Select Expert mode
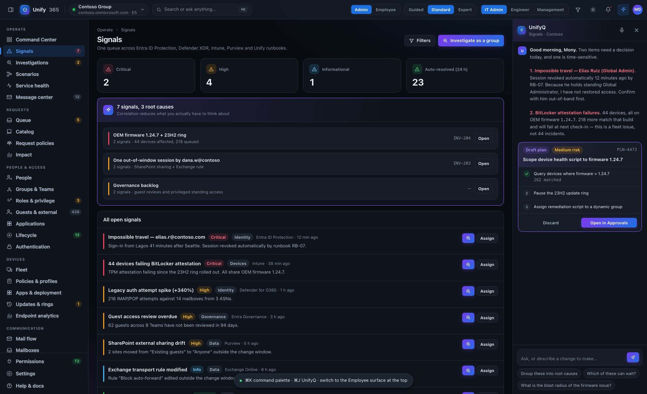 coord(465,10)
